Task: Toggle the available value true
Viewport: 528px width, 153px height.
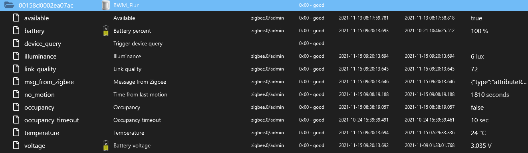Action: [476, 18]
